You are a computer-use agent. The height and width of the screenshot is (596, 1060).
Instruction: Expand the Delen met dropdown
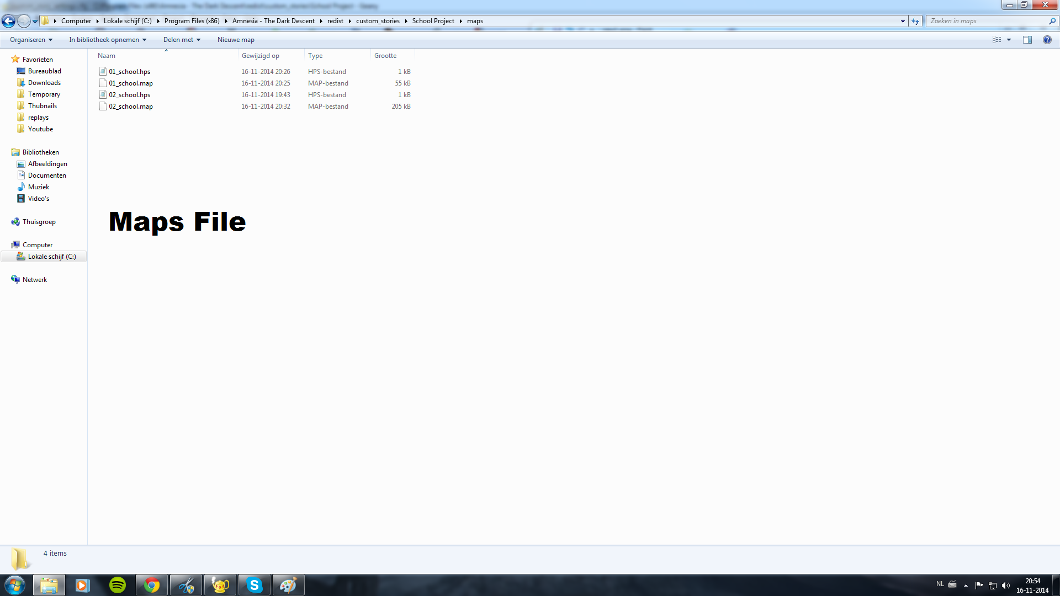pyautogui.click(x=182, y=40)
